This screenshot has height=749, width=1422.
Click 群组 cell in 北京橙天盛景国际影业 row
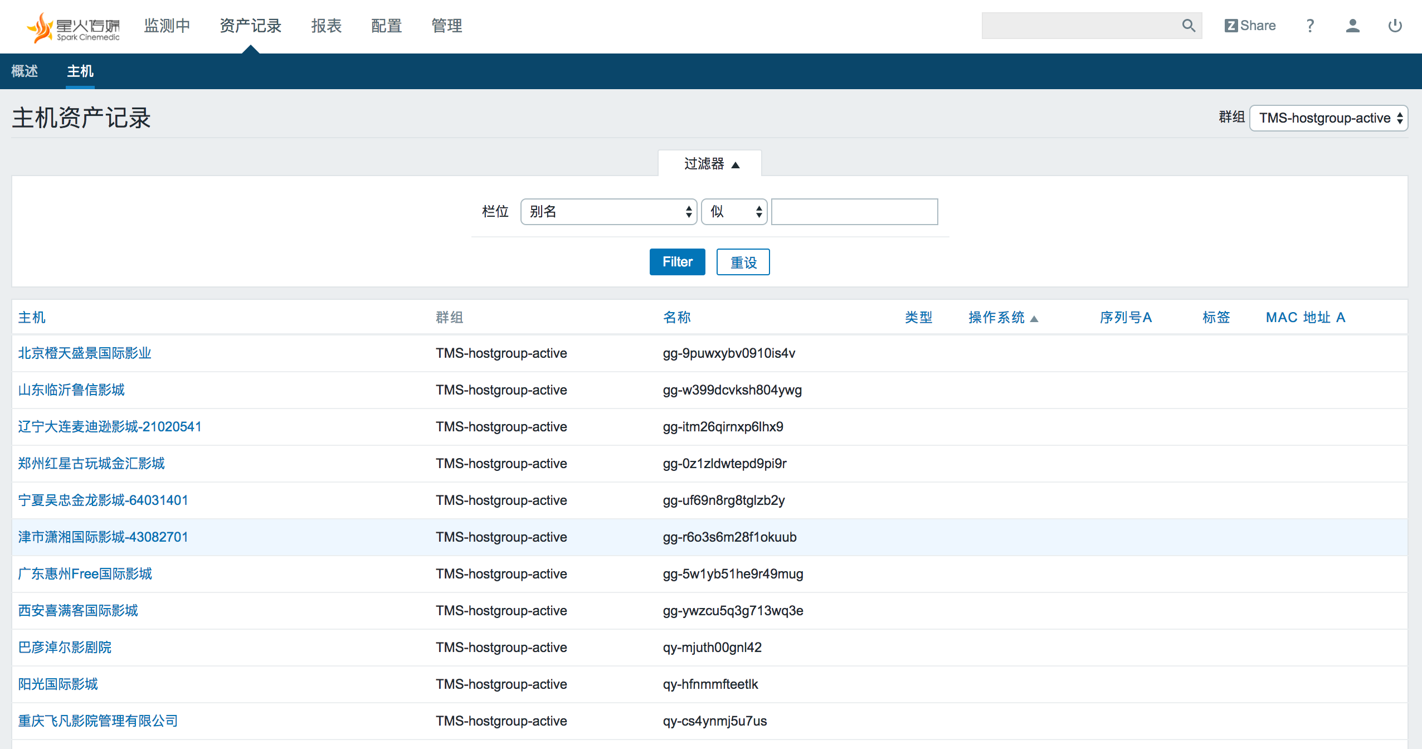pyautogui.click(x=501, y=353)
